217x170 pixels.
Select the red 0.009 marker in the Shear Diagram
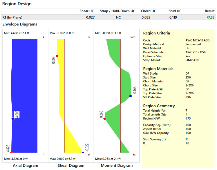coord(57,56)
